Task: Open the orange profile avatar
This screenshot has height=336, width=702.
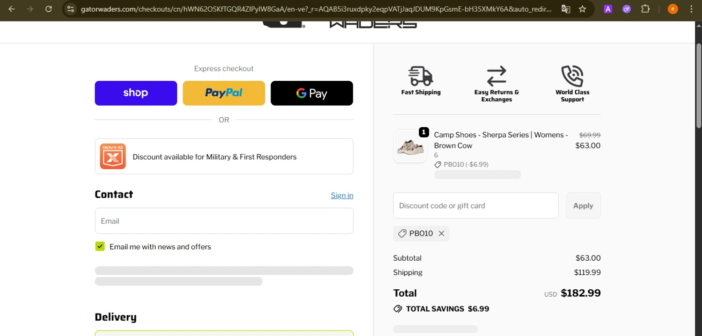Action: pyautogui.click(x=673, y=9)
